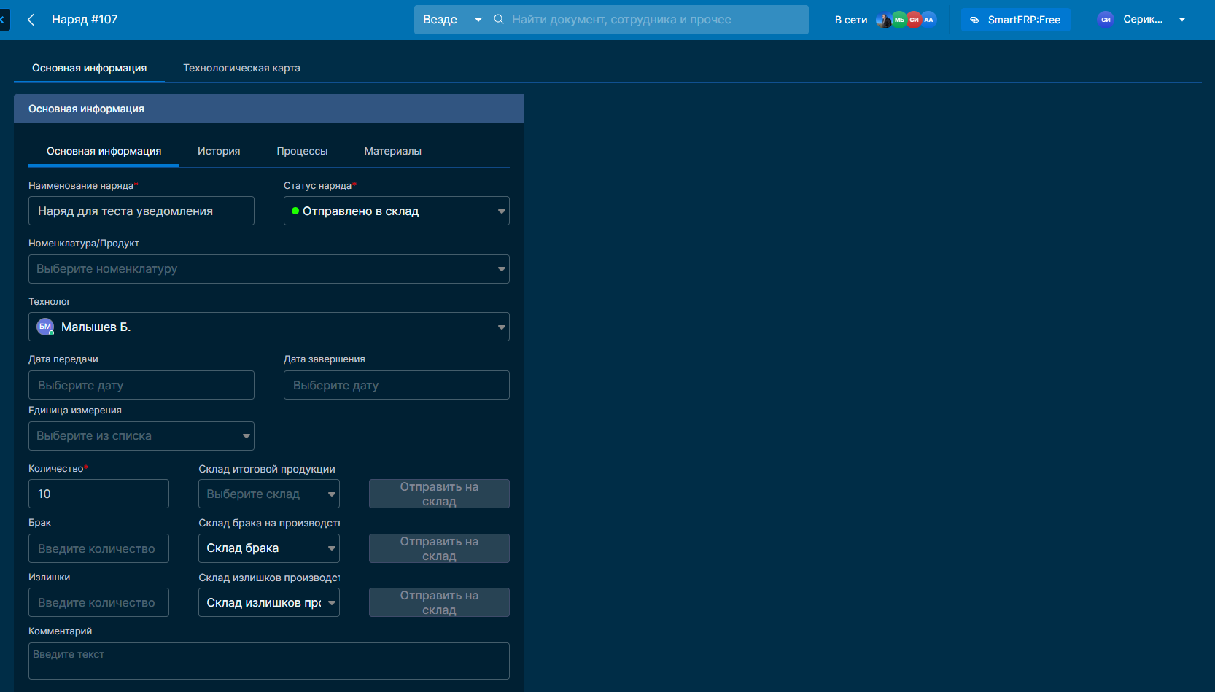This screenshot has width=1215, height=692.
Task: Switch to the Технологическая карта tab
Action: (x=241, y=68)
